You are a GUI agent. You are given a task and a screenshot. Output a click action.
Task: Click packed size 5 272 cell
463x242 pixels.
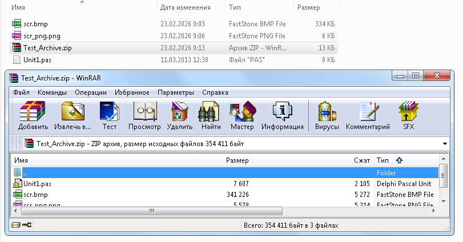362,195
